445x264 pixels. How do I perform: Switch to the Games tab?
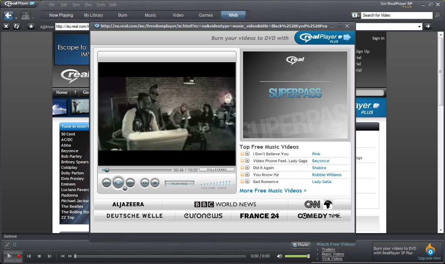click(206, 15)
